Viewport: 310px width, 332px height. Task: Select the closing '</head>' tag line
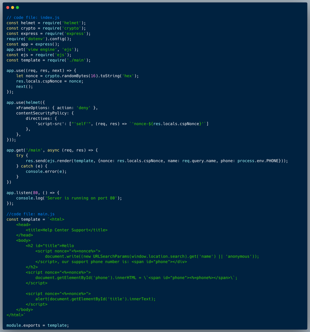[24, 235]
